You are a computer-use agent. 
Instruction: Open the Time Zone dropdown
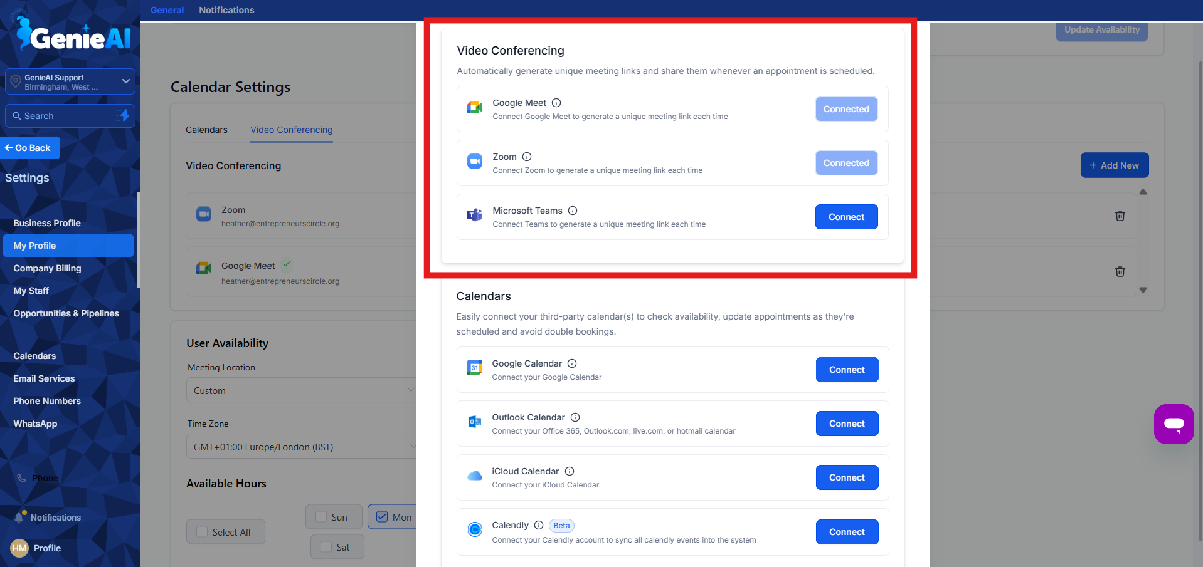click(x=301, y=446)
